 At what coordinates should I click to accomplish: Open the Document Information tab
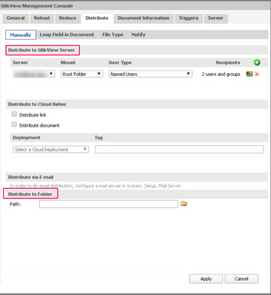[143, 18]
